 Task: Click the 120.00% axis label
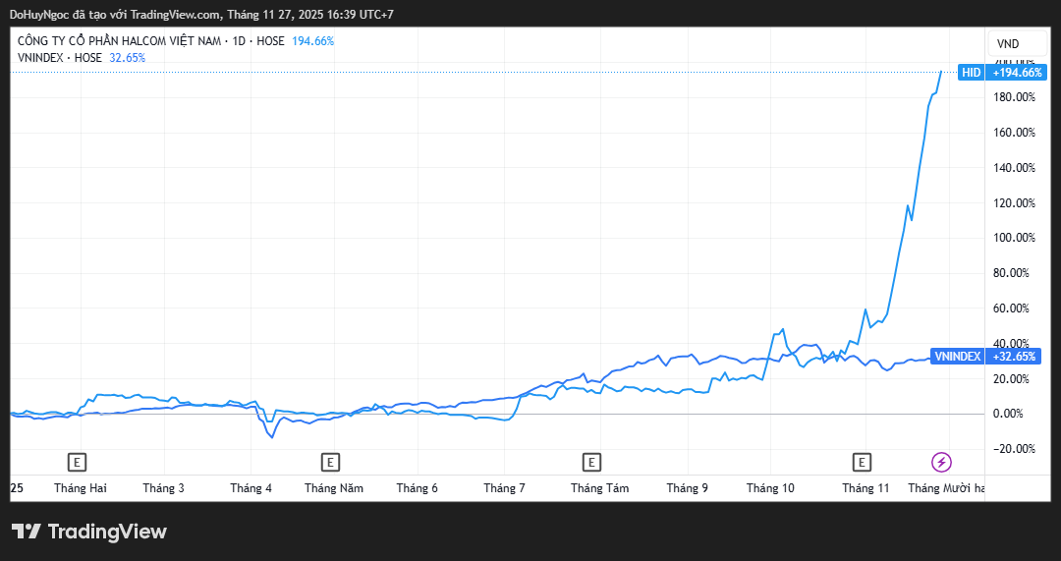click(x=1014, y=203)
